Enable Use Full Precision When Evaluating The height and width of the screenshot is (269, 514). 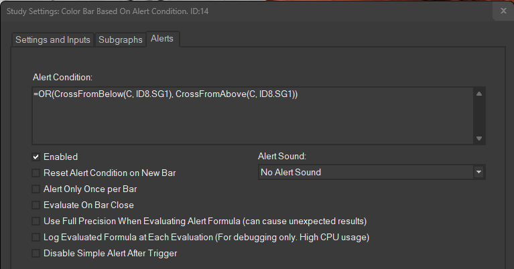pos(36,221)
